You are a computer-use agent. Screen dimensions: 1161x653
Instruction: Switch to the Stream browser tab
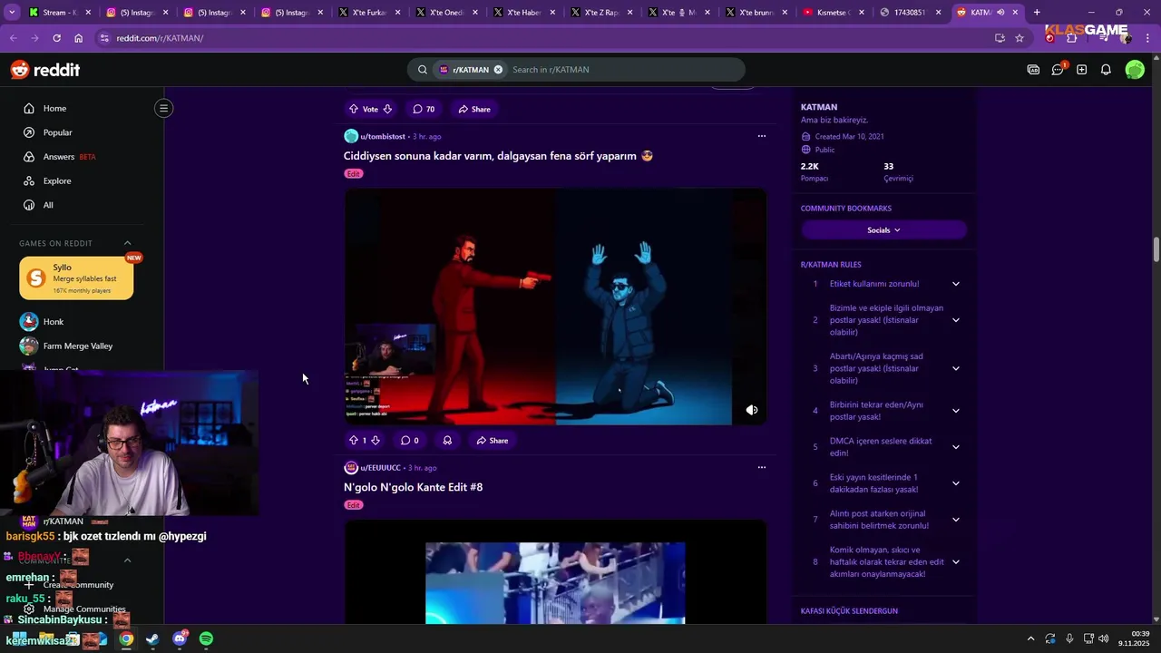(x=59, y=13)
